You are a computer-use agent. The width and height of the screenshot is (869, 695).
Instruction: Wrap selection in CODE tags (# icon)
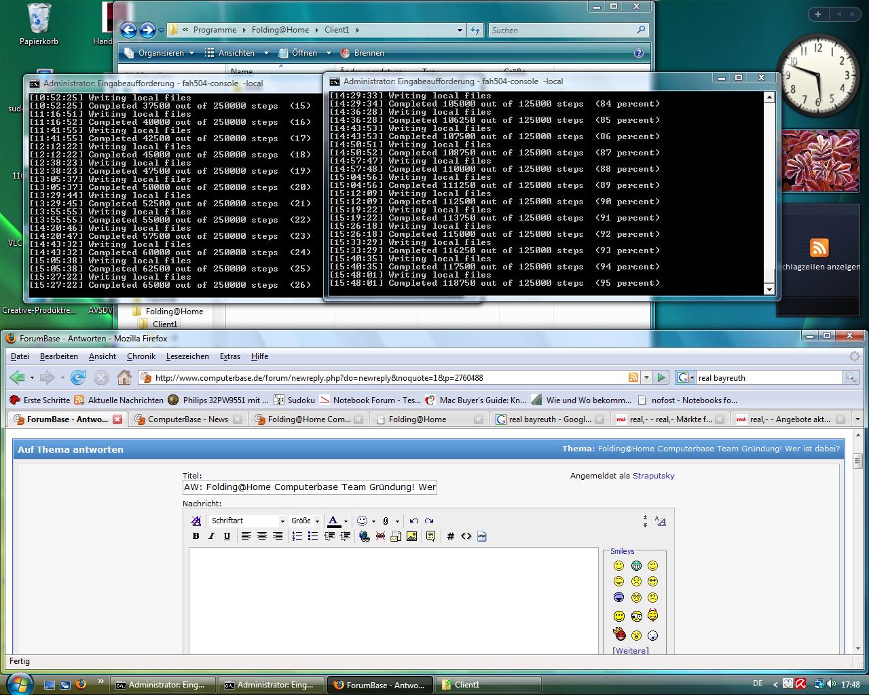[x=450, y=536]
